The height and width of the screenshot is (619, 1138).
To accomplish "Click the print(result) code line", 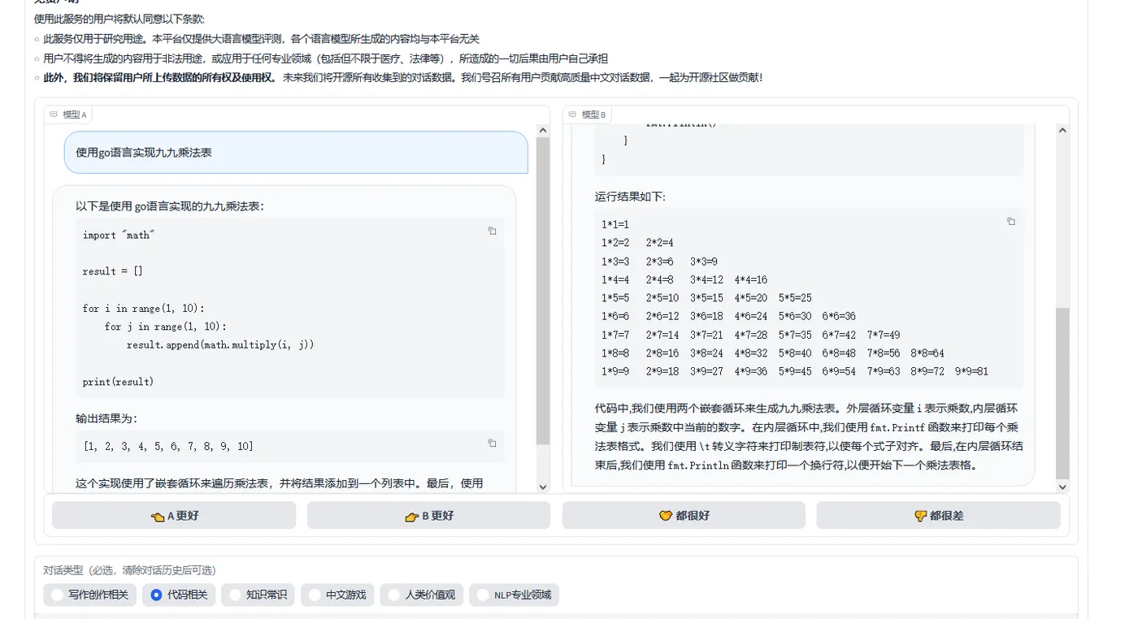I will (x=118, y=382).
